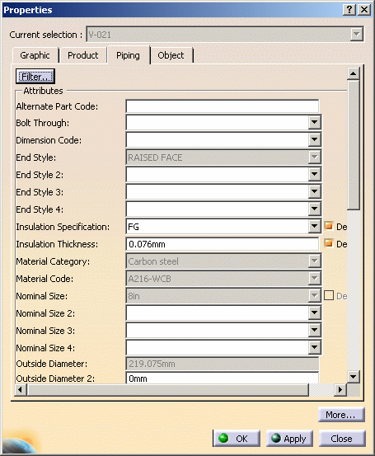Toggle Insulation Specification derived checkbox

[x=329, y=226]
